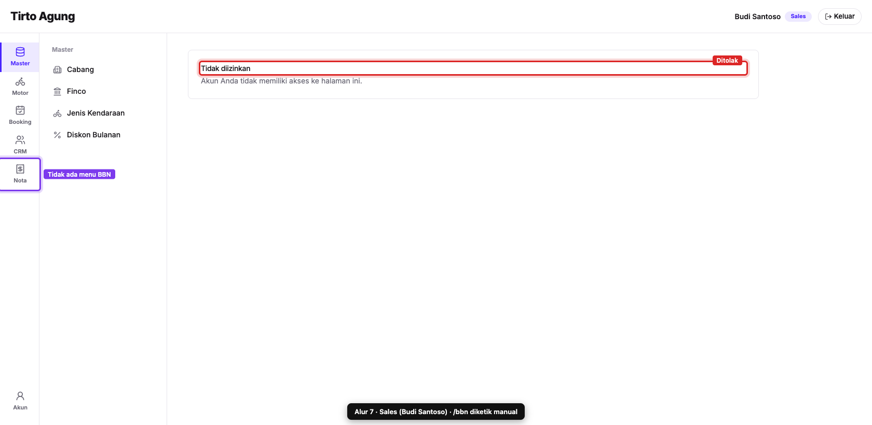
Task: Open the Master section icon
Action: coord(20,52)
